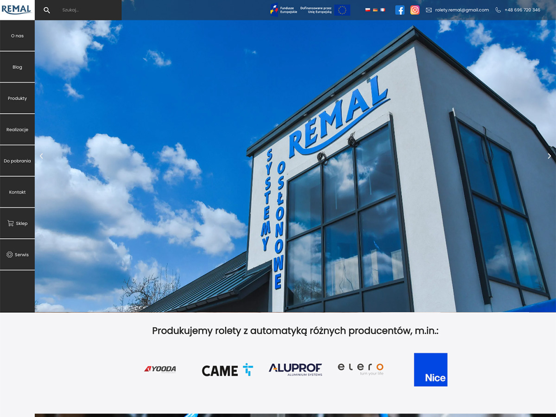Open the O nas menu item
Viewport: 556px width, 417px height.
[x=17, y=36]
